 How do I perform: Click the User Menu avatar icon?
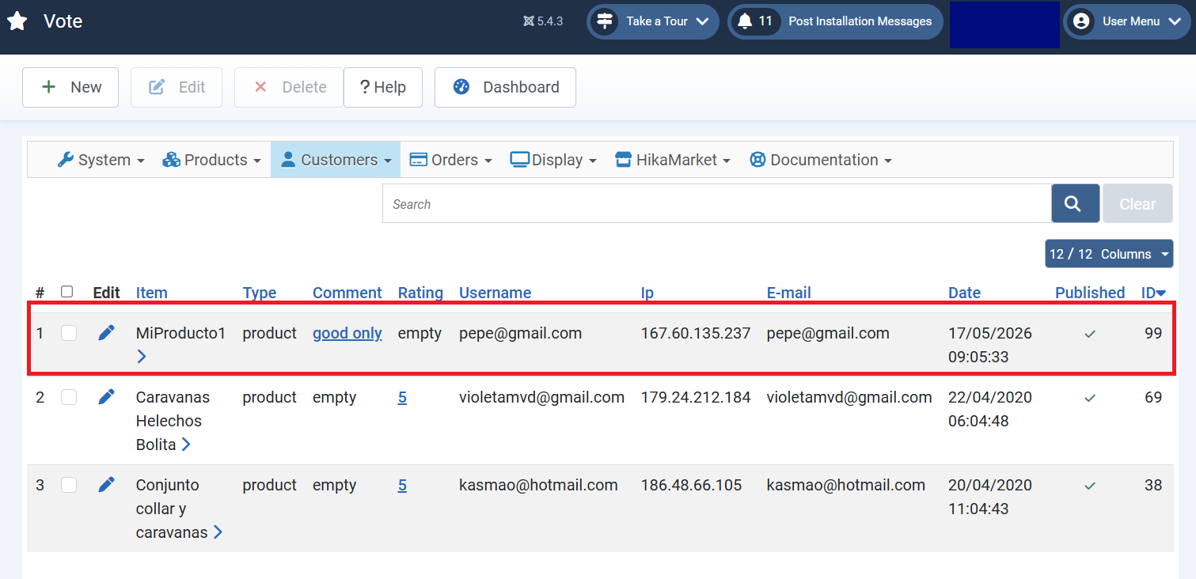[x=1080, y=21]
